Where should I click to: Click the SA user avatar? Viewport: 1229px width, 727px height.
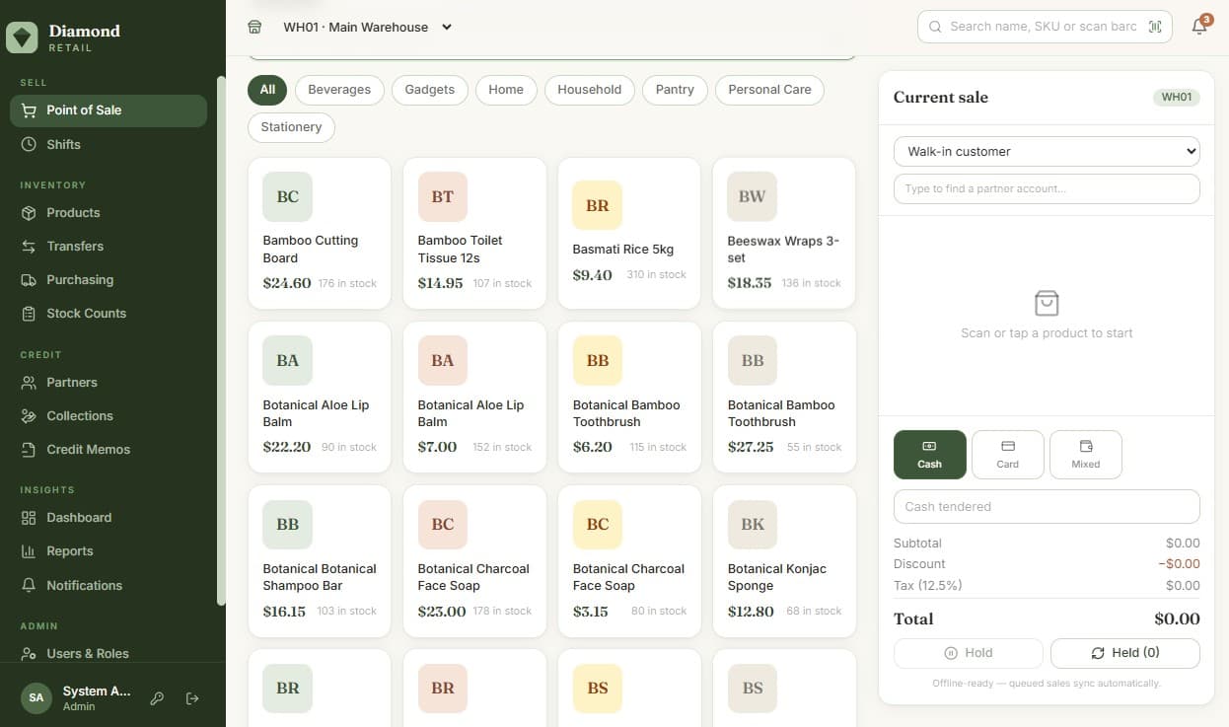pyautogui.click(x=36, y=697)
